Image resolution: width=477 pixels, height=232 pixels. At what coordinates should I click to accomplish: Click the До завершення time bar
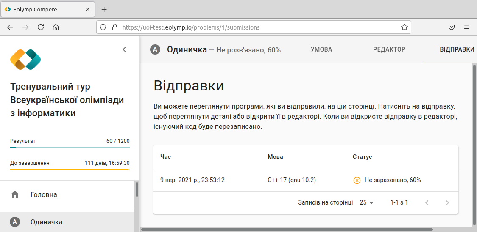tap(70, 169)
